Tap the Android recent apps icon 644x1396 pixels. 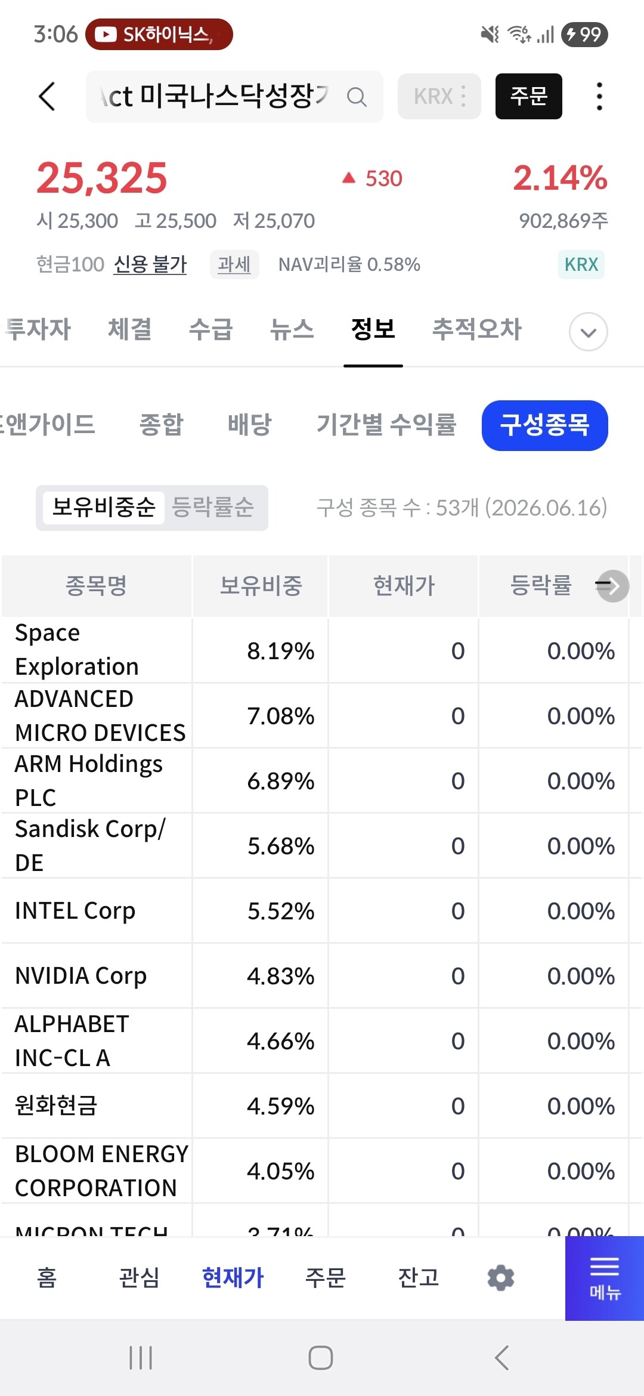pyautogui.click(x=141, y=1358)
